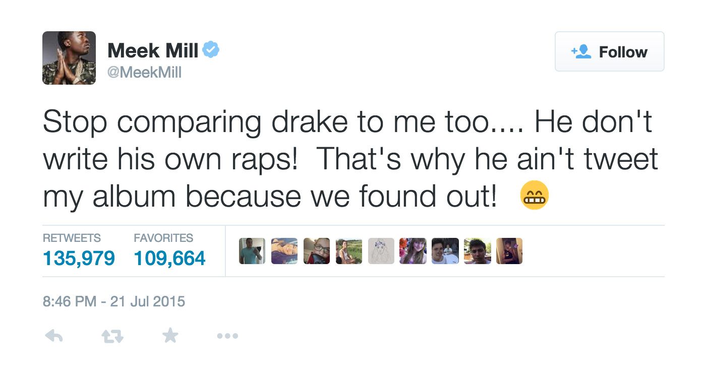Click Meek Mill's verified badge
707x379 pixels.
coord(211,49)
